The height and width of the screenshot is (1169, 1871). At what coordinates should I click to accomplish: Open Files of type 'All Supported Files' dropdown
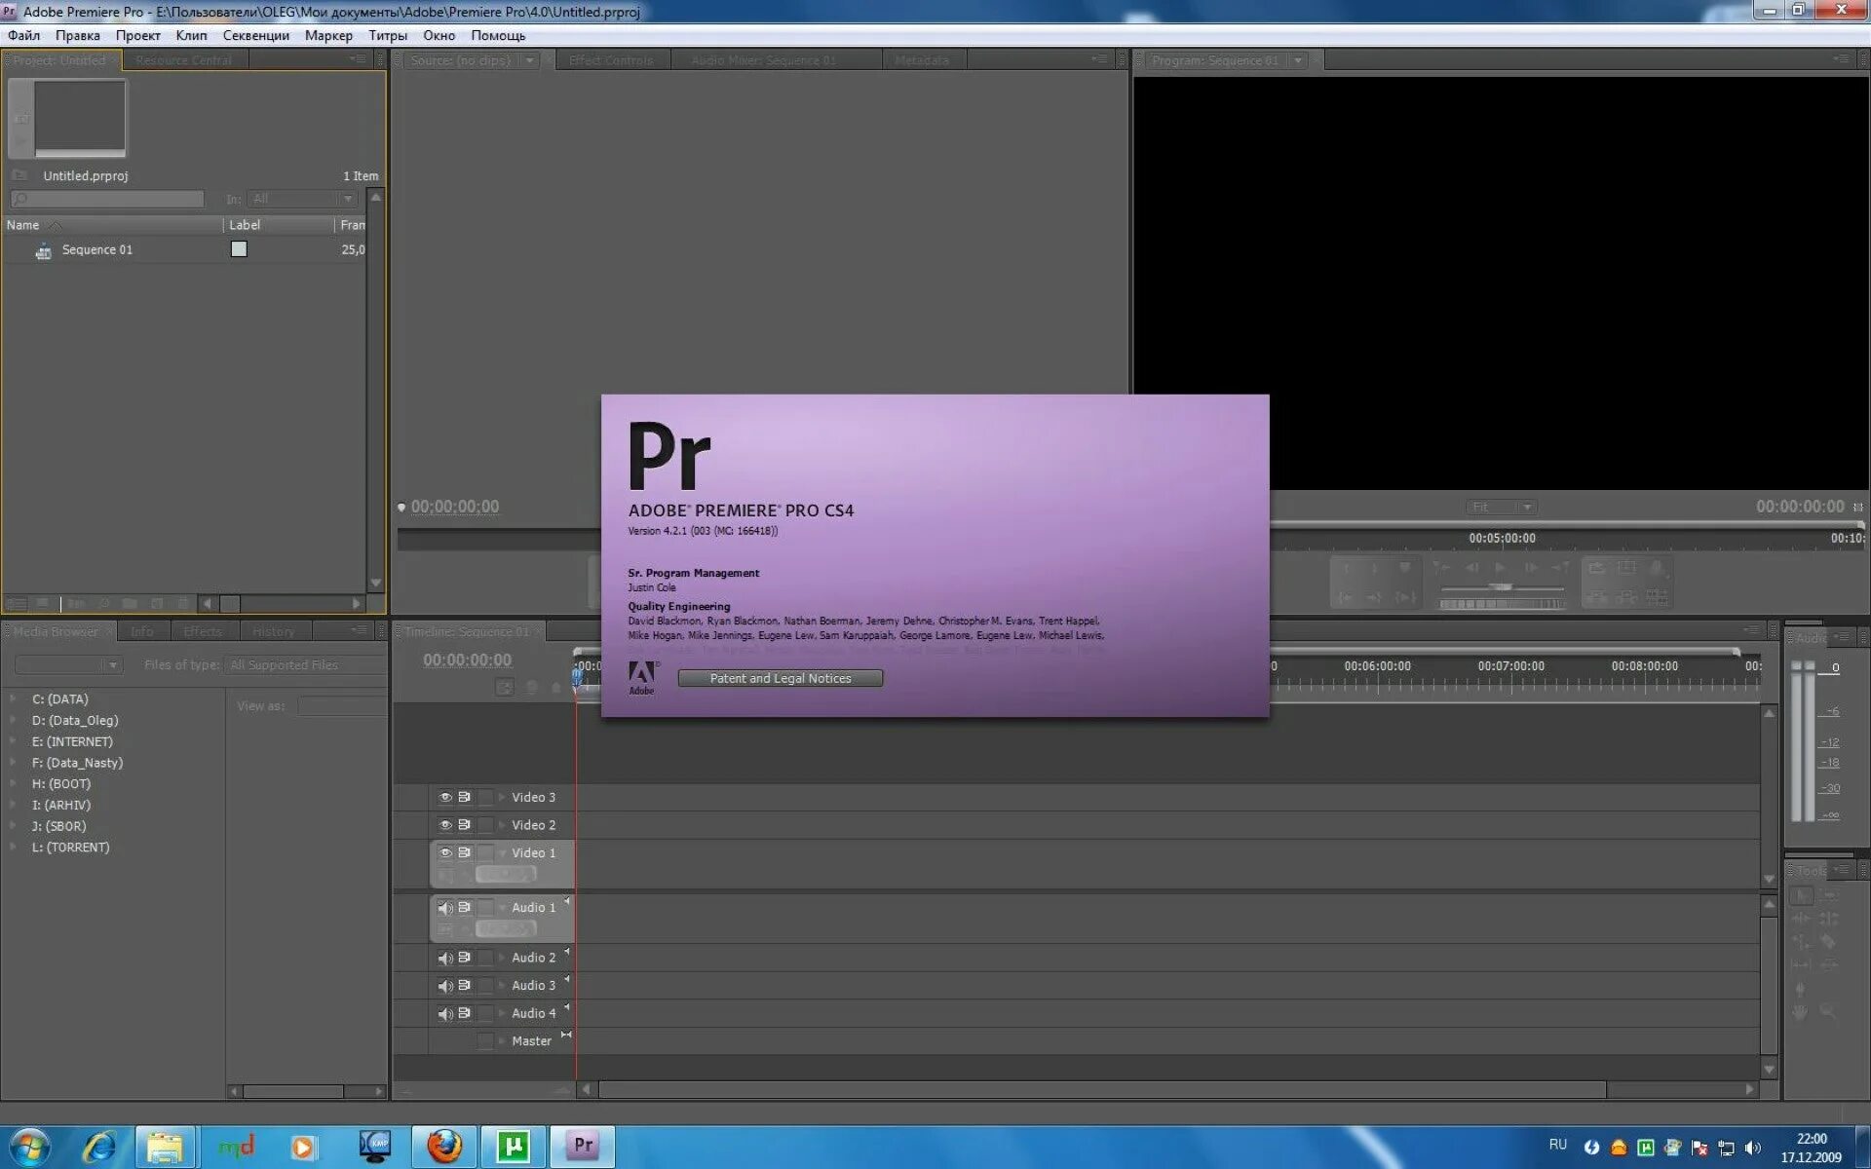pyautogui.click(x=306, y=664)
